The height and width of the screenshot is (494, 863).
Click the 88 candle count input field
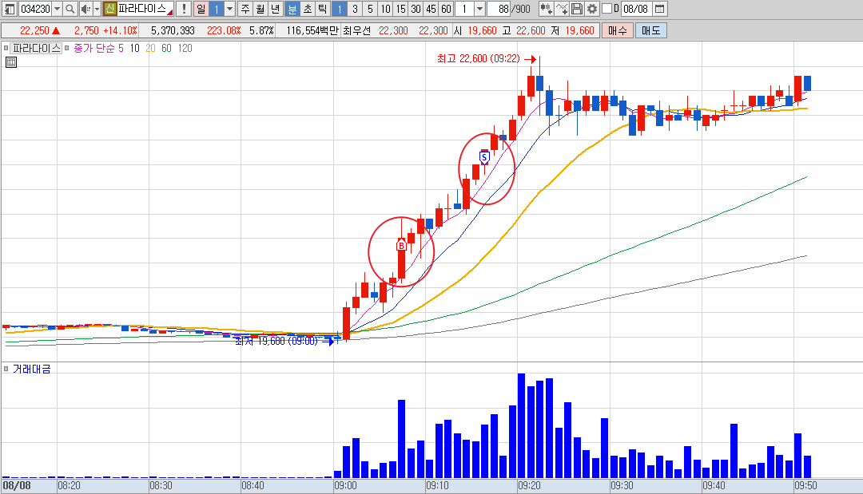coord(499,9)
